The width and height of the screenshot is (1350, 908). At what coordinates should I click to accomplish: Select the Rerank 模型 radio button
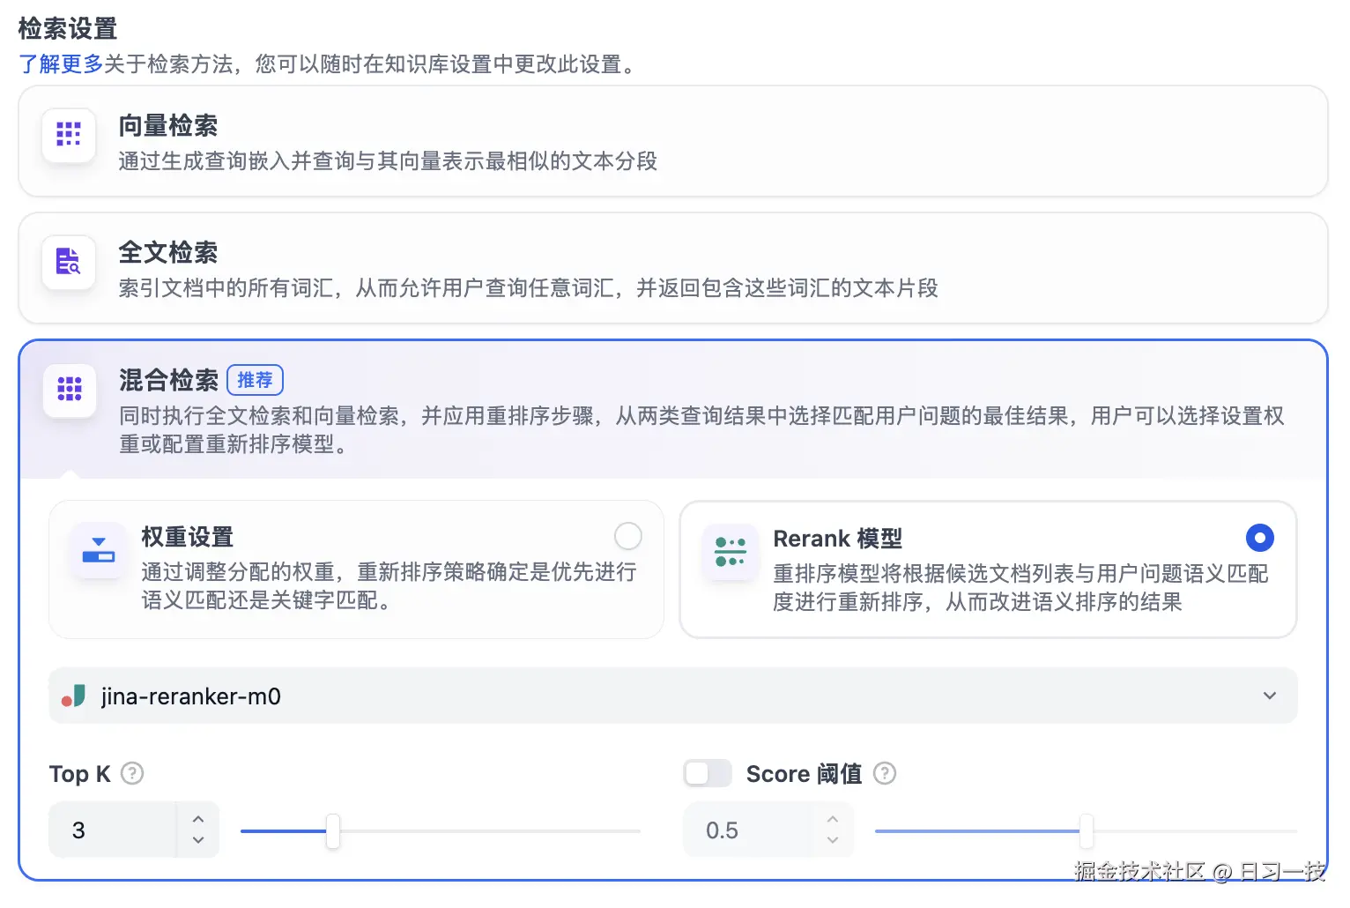click(1259, 538)
